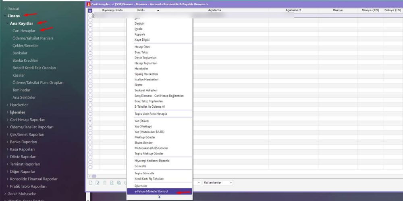Image resolution: width=403 pixels, height=201 pixels.
Task: Open Çekler/Senetler in the sidebar
Action: click(26, 46)
